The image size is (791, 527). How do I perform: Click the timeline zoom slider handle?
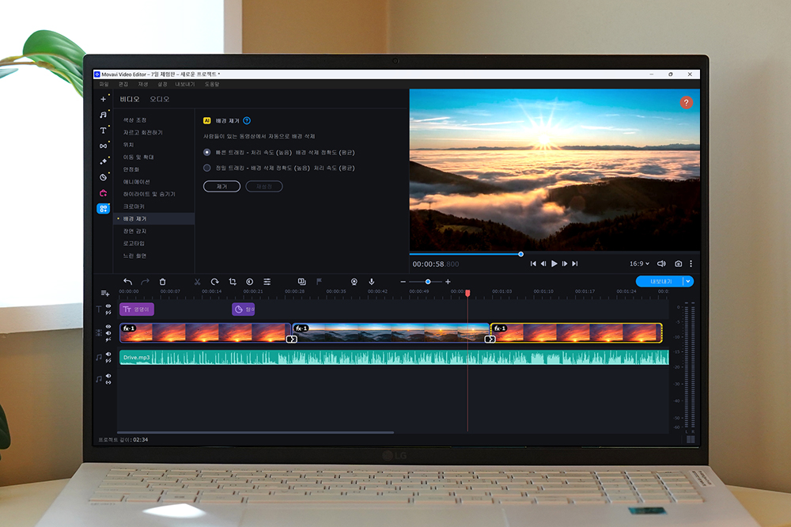coord(428,282)
